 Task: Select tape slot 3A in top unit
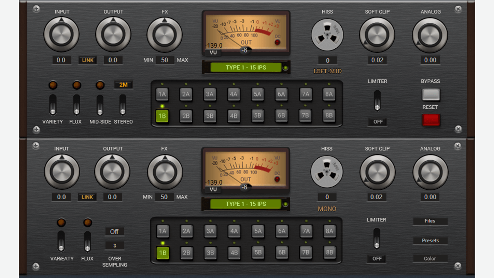pos(210,94)
